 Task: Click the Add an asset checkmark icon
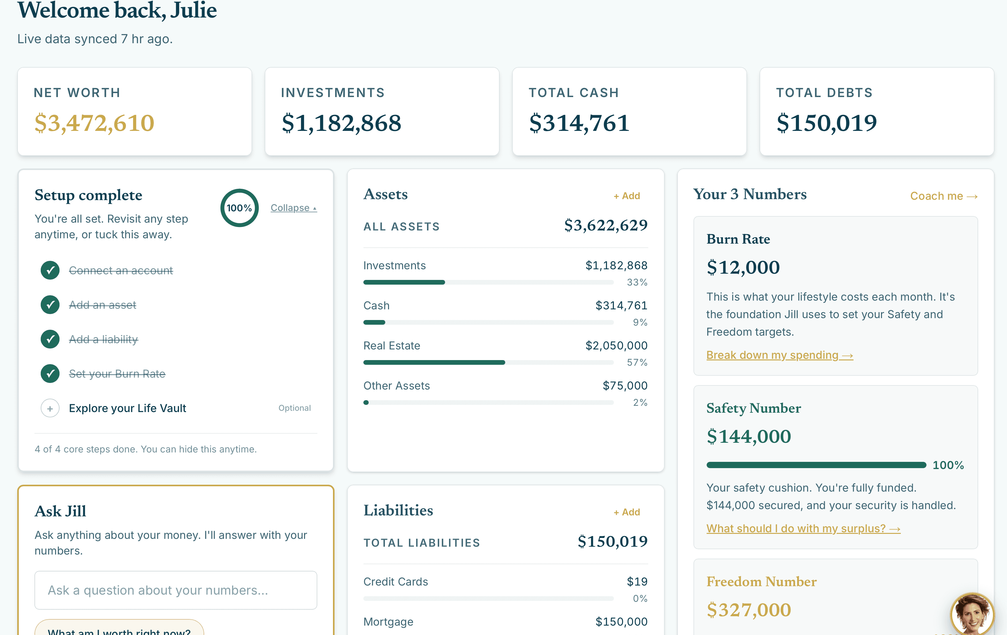(x=50, y=305)
